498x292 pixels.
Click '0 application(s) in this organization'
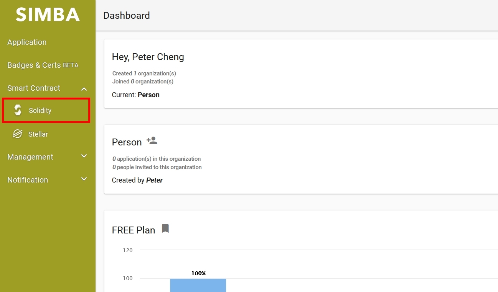click(157, 159)
